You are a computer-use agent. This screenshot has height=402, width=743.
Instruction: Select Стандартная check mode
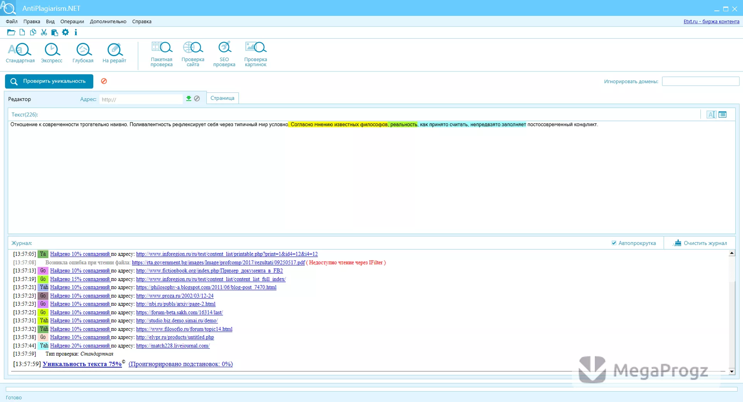click(x=20, y=53)
